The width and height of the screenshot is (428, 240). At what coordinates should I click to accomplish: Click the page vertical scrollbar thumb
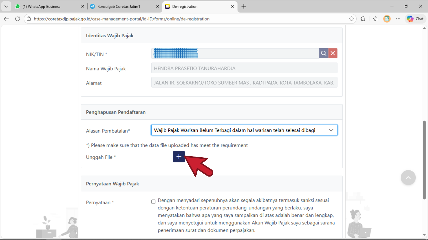coord(424,160)
